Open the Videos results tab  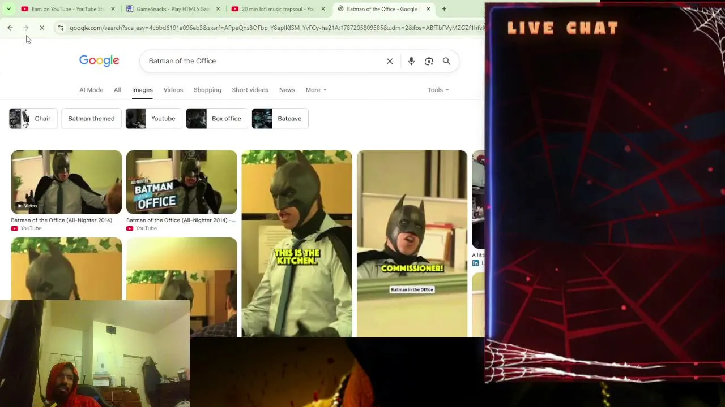click(x=173, y=90)
